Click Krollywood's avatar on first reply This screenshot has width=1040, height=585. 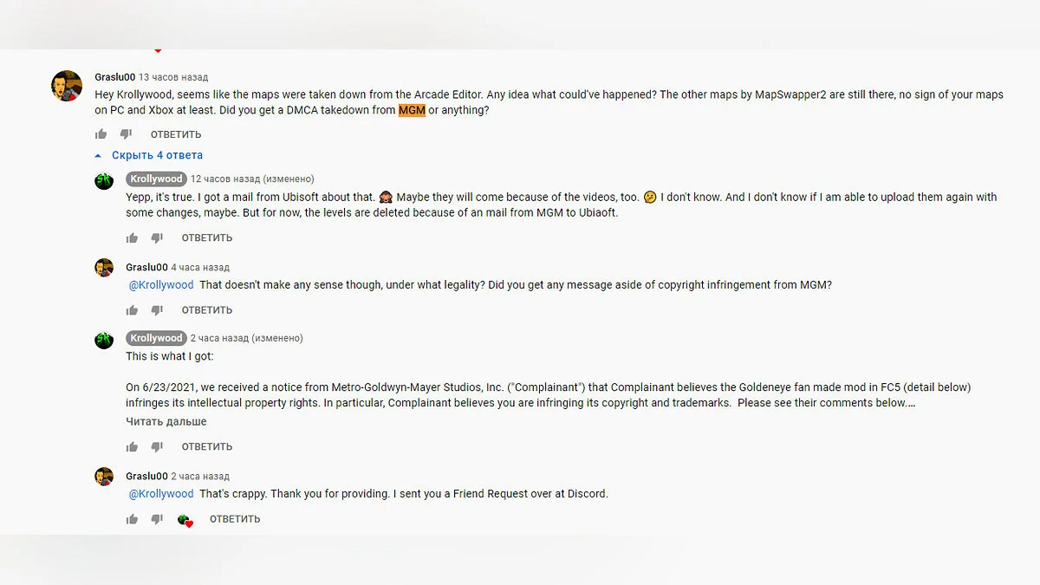pos(104,181)
